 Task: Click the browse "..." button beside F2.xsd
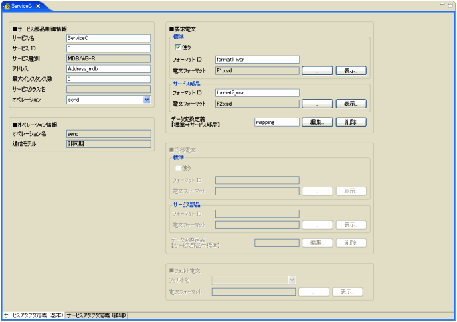(x=317, y=104)
